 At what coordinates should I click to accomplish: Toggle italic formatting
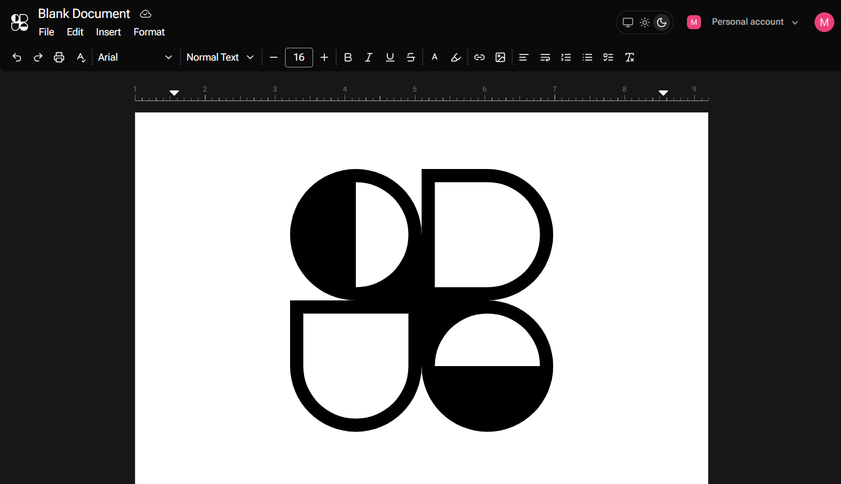tap(369, 57)
